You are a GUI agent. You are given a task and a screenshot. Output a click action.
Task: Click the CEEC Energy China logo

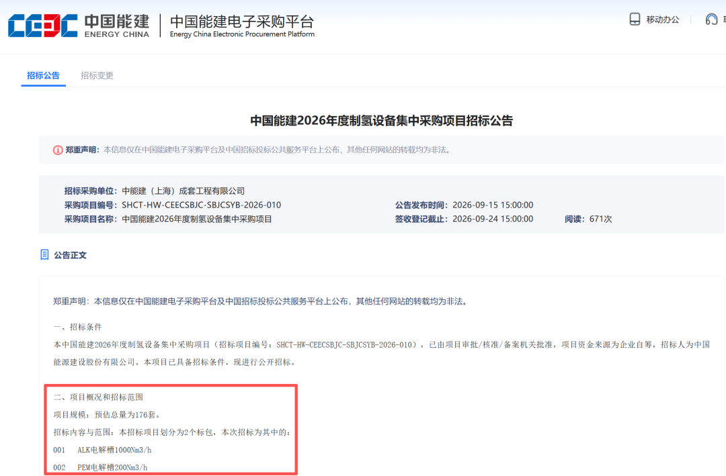click(x=79, y=26)
